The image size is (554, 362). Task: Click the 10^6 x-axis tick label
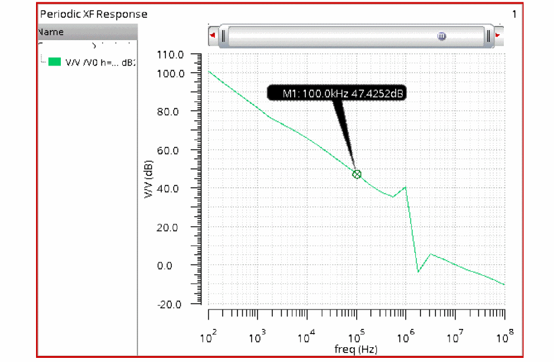406,336
